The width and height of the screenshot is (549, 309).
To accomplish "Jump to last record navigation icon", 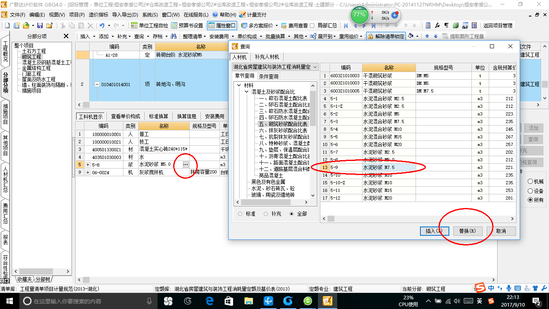I will [373, 25].
